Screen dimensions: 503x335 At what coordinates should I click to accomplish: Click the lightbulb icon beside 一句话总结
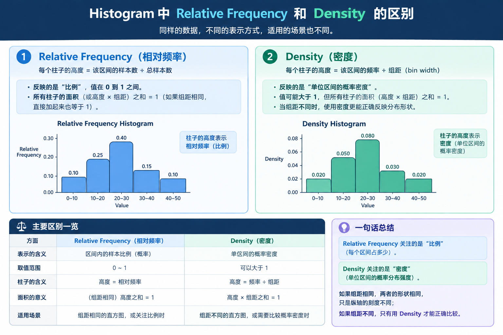(x=344, y=227)
